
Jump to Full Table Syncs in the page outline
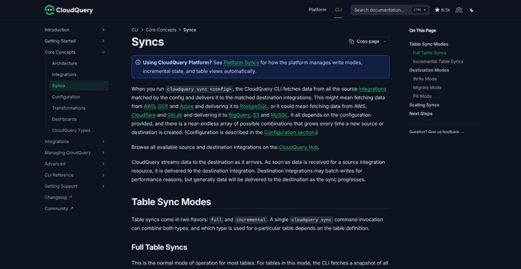click(x=429, y=52)
